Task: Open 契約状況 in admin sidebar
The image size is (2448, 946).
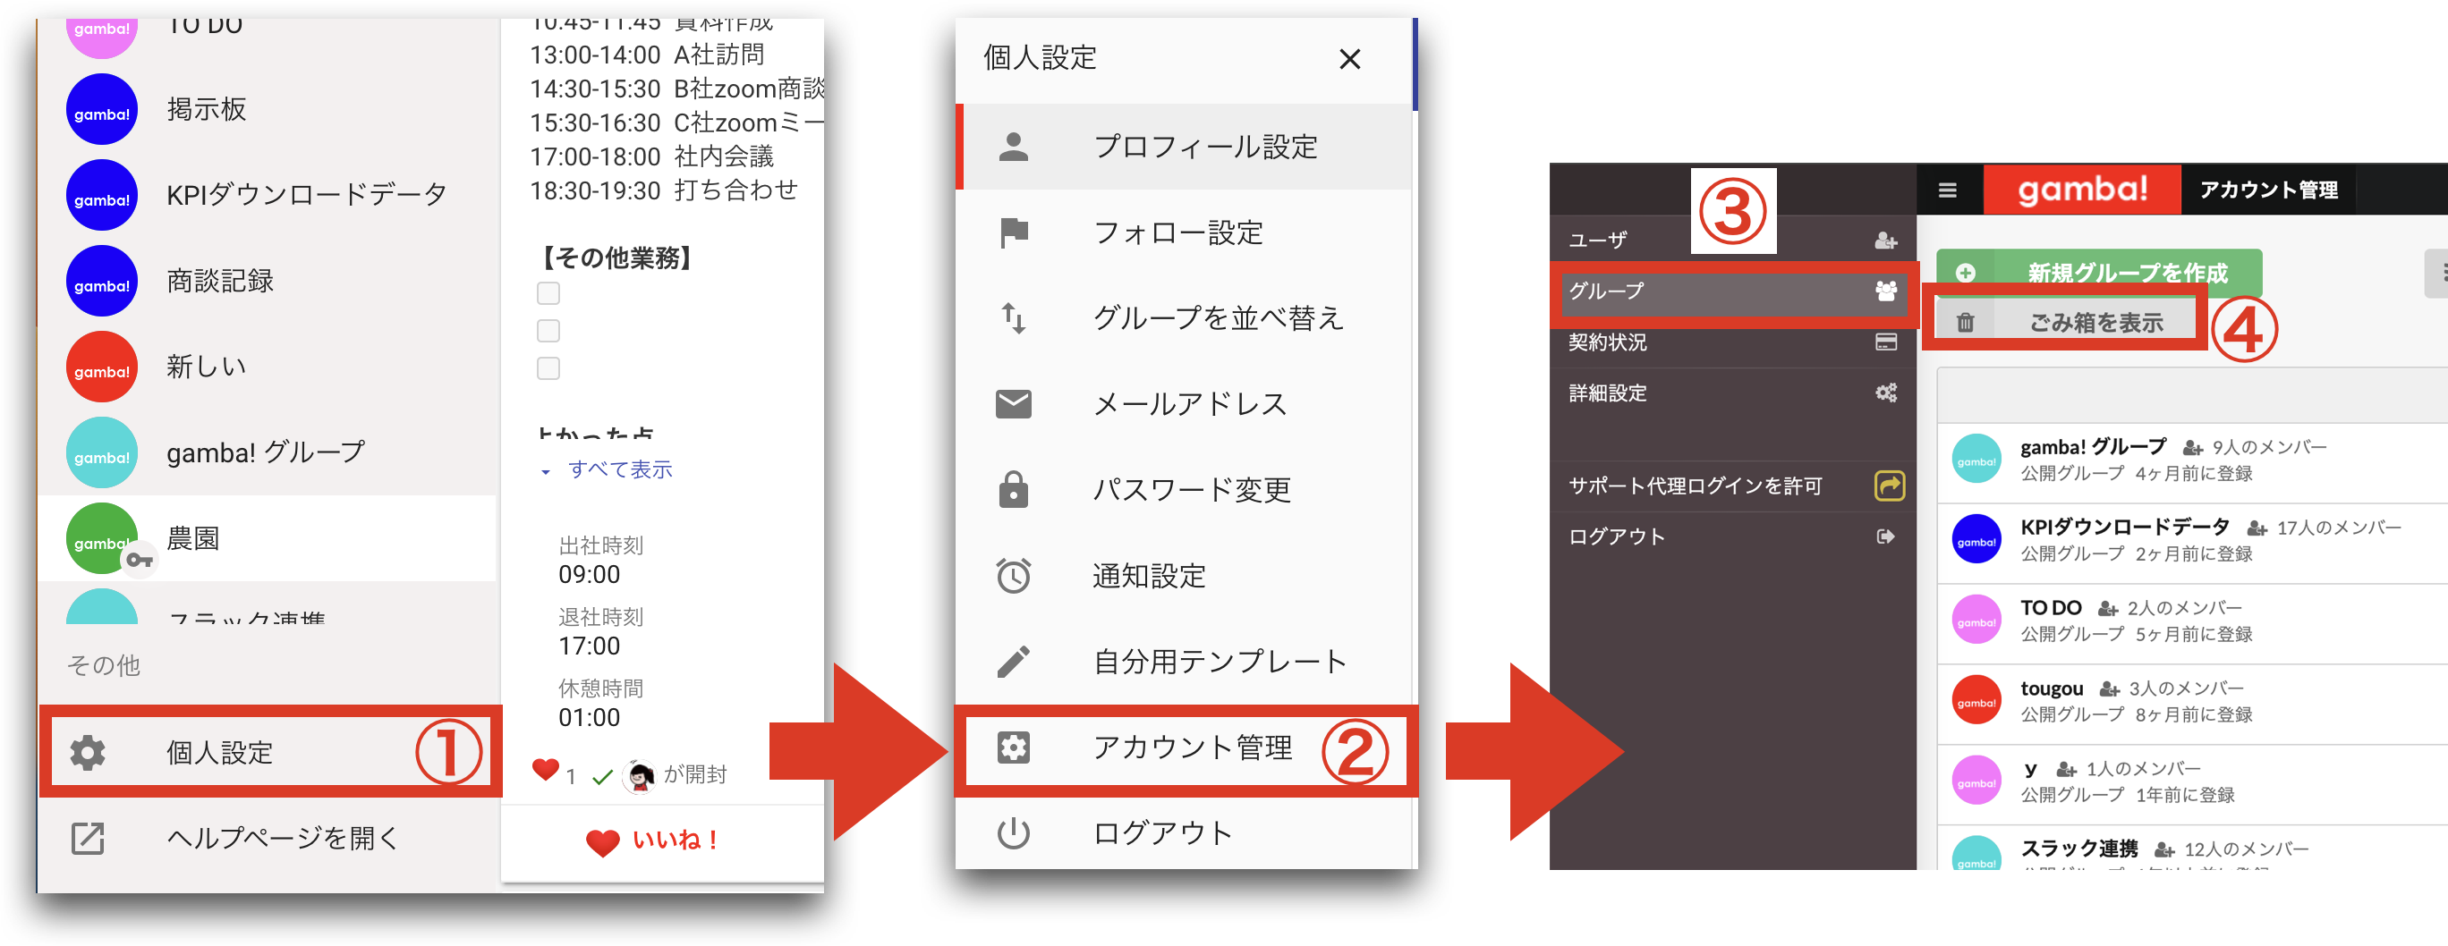Action: (1732, 342)
